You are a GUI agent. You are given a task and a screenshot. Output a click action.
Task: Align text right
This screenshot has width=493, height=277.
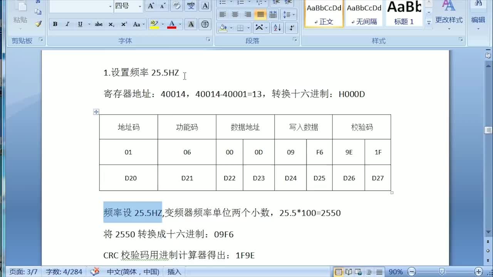pyautogui.click(x=248, y=15)
